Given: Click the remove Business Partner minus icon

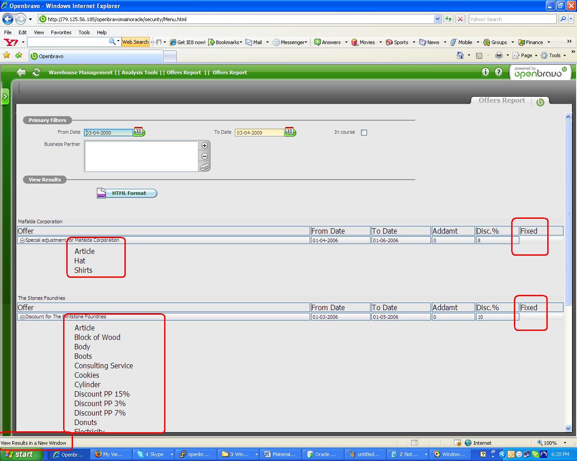Looking at the screenshot, I should [205, 156].
